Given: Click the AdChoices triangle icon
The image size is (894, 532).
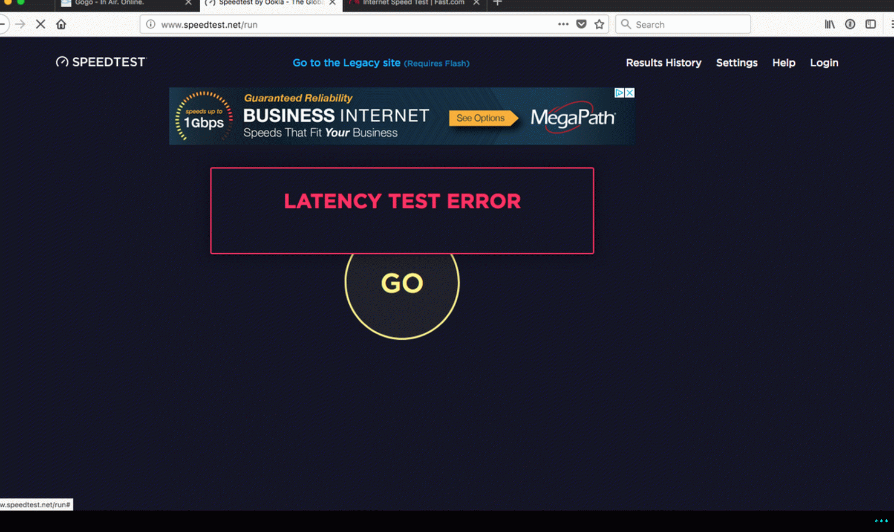Looking at the screenshot, I should 619,92.
